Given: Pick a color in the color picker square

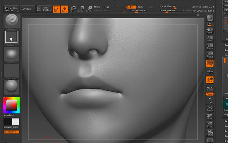Looking at the screenshot, I should (11, 105).
